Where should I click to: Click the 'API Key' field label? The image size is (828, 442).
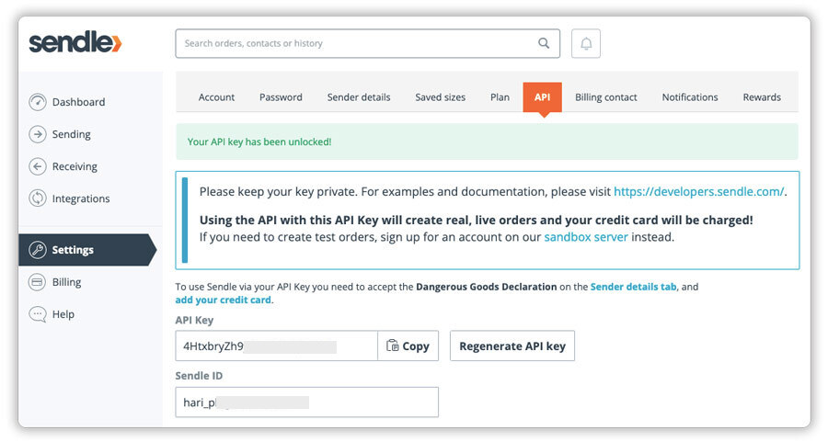coord(194,320)
